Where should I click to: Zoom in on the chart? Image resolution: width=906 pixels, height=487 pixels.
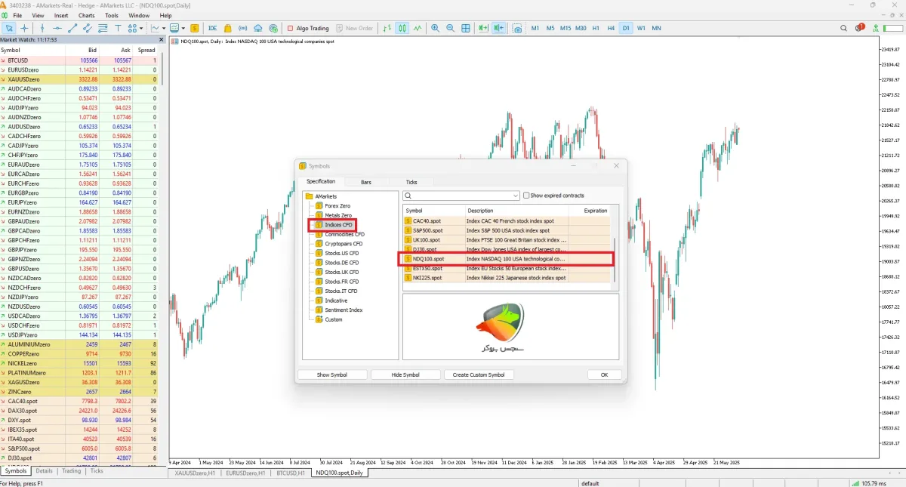click(436, 28)
